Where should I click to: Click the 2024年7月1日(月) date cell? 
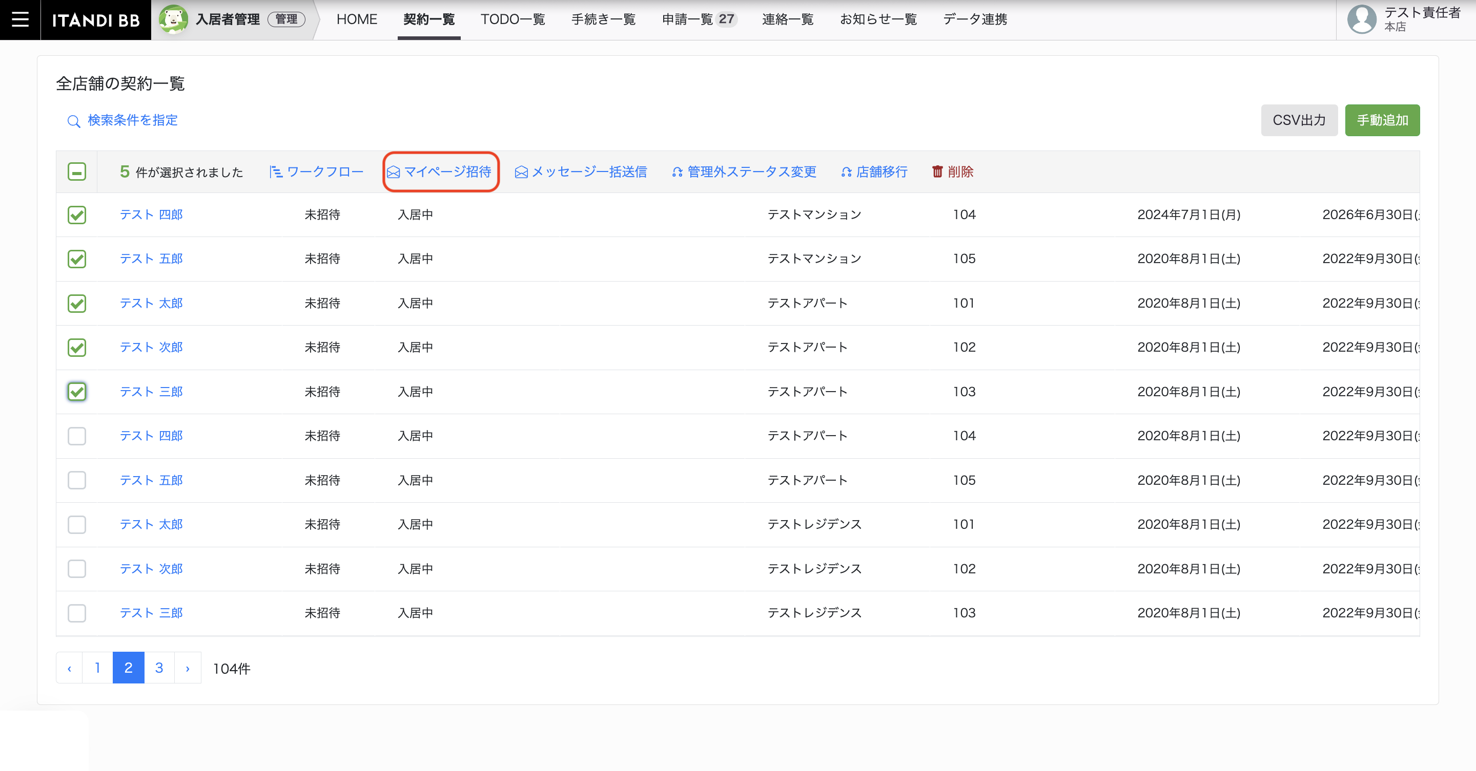(x=1189, y=215)
